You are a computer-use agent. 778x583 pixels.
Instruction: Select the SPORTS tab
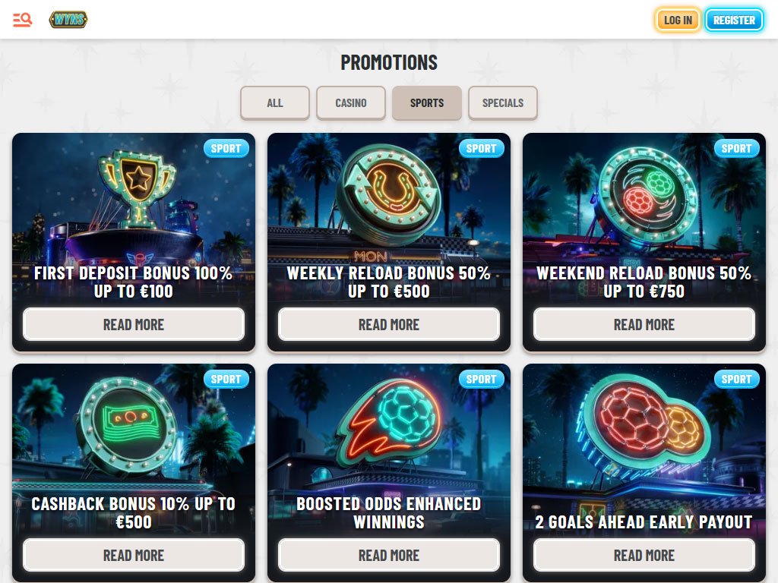tap(427, 103)
